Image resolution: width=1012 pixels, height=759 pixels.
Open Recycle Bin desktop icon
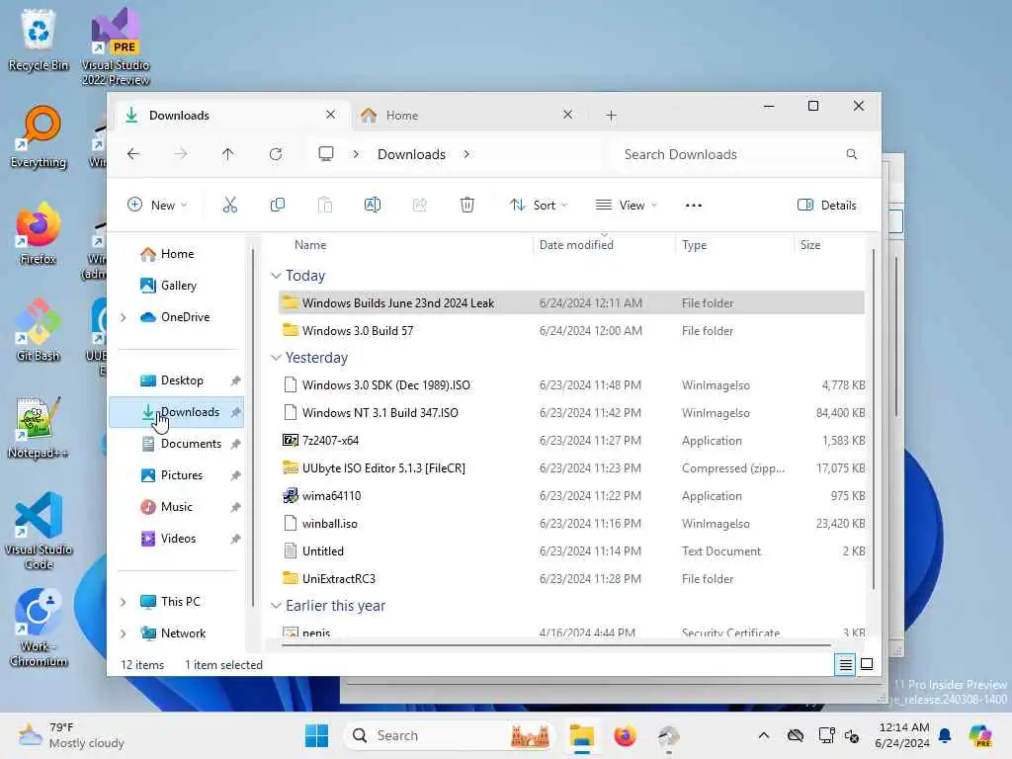[x=39, y=40]
